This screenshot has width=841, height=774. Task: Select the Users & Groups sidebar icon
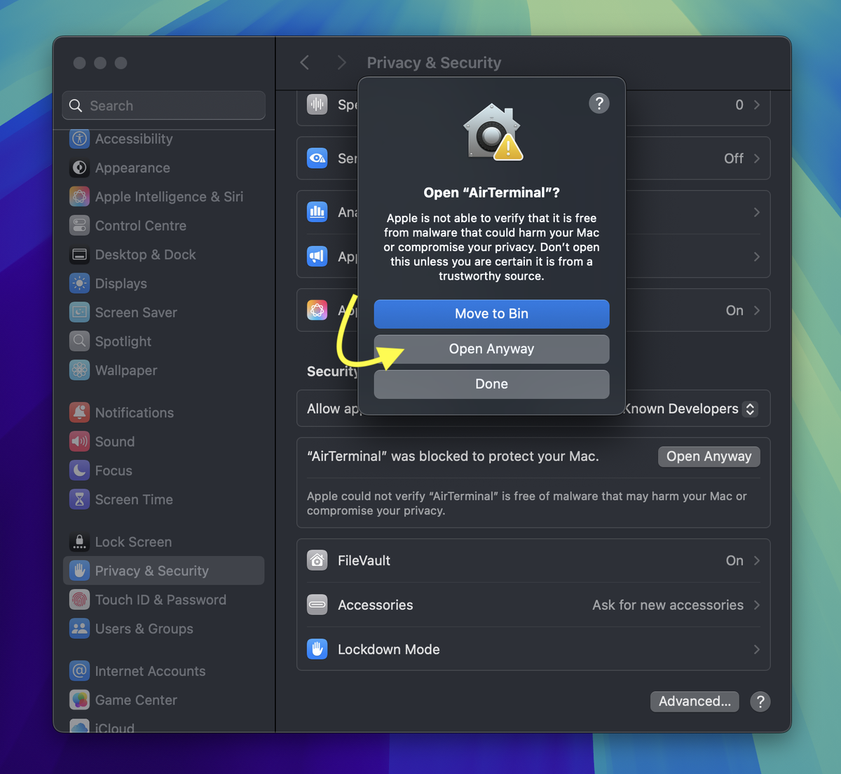point(79,629)
